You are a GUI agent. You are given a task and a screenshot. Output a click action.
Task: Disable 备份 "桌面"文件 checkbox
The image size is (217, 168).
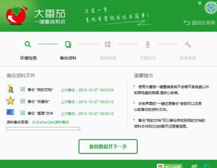click(x=23, y=113)
